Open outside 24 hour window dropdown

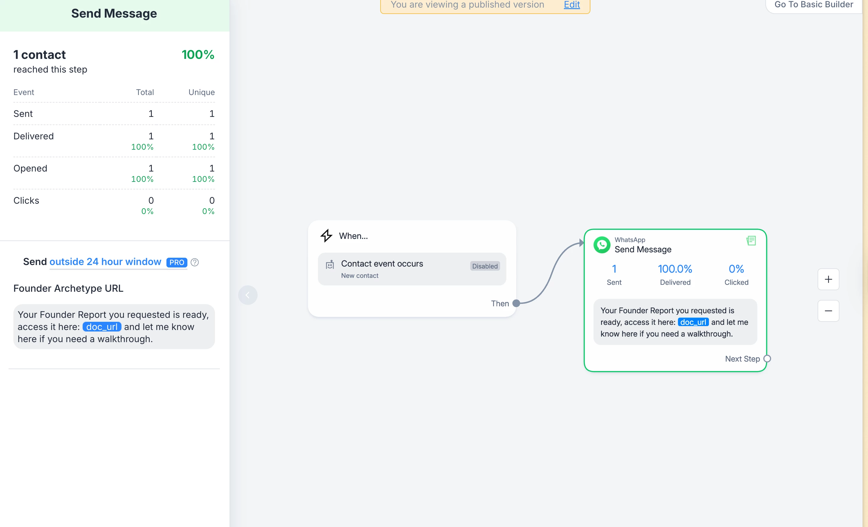coord(105,262)
